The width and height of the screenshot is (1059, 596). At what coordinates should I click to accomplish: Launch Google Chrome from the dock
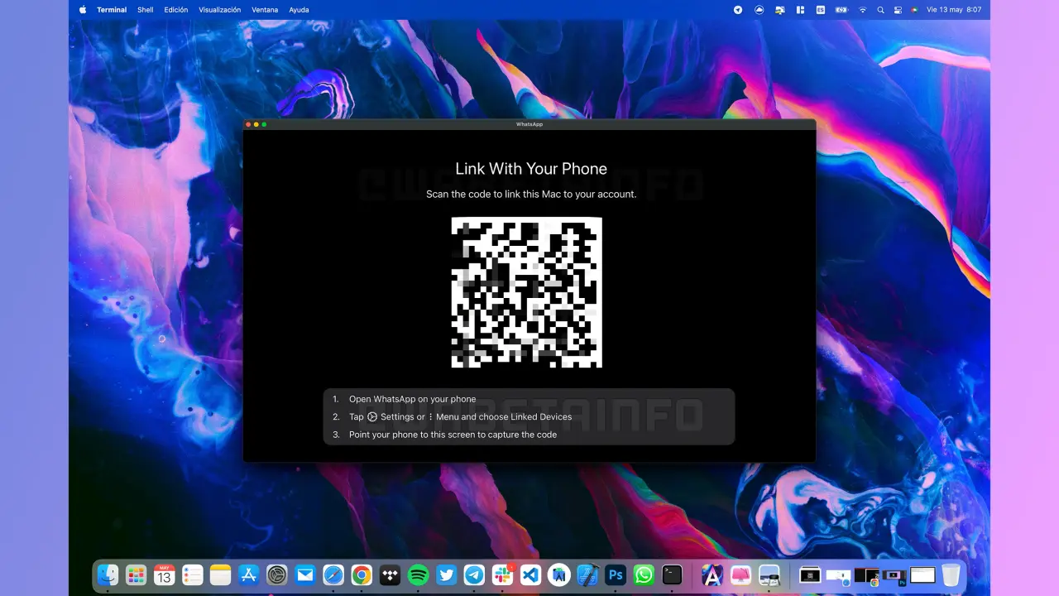(362, 574)
